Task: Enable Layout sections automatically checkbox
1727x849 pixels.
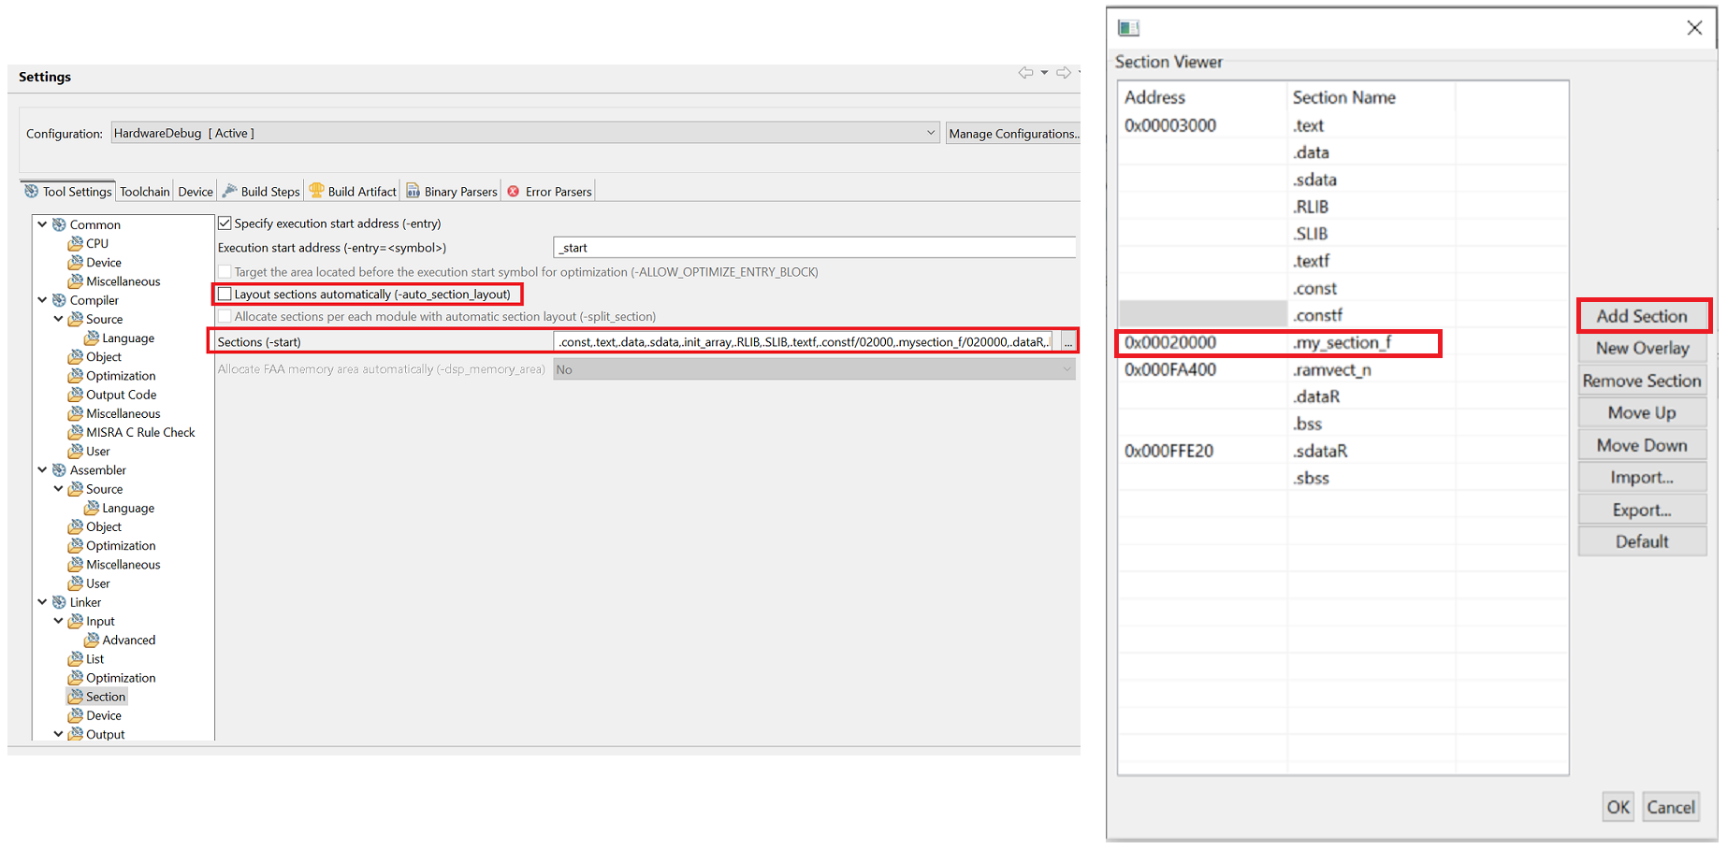Action: 225,295
